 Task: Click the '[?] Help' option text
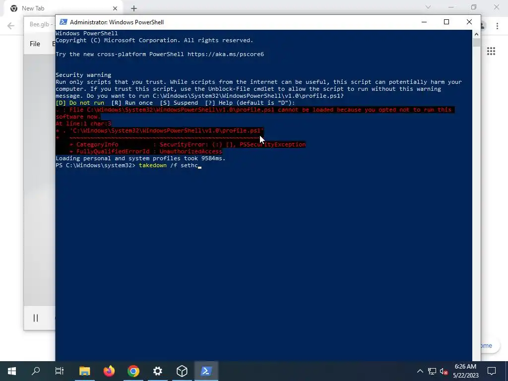click(219, 103)
